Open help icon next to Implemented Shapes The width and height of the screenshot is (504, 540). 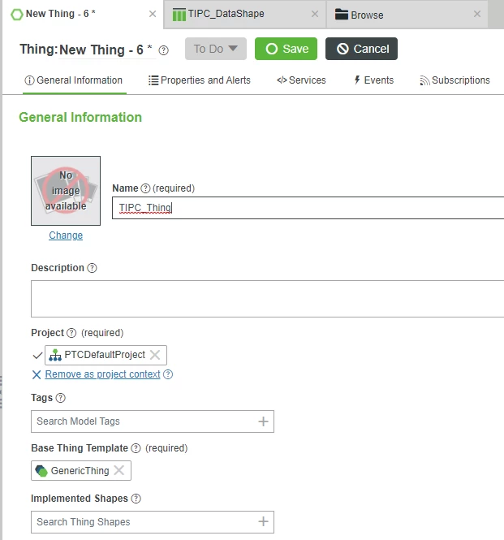136,499
